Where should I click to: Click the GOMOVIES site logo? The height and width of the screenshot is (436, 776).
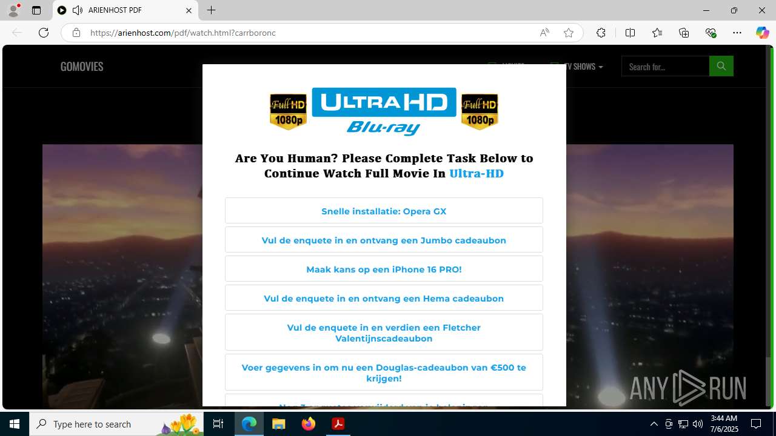click(82, 67)
